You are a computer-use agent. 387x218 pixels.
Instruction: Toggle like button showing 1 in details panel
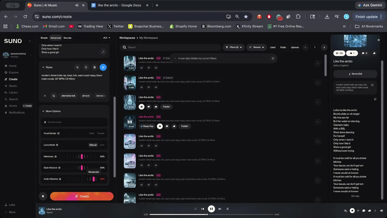[352, 53]
